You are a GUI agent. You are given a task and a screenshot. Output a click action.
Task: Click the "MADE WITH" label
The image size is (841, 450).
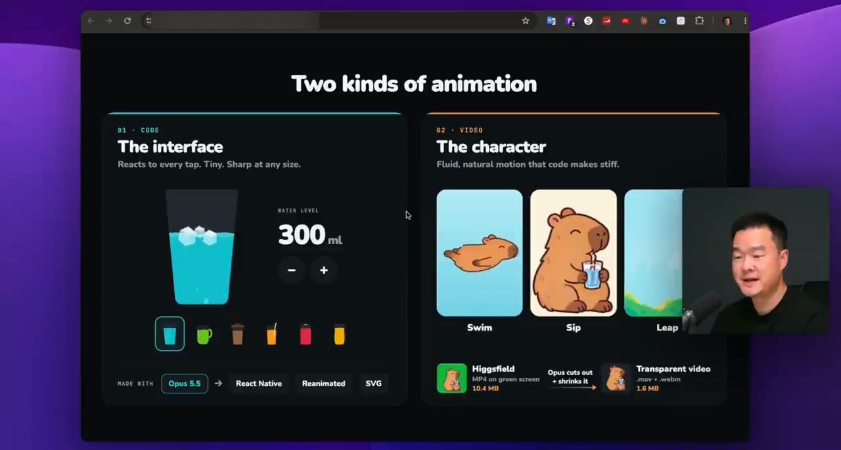coord(135,384)
